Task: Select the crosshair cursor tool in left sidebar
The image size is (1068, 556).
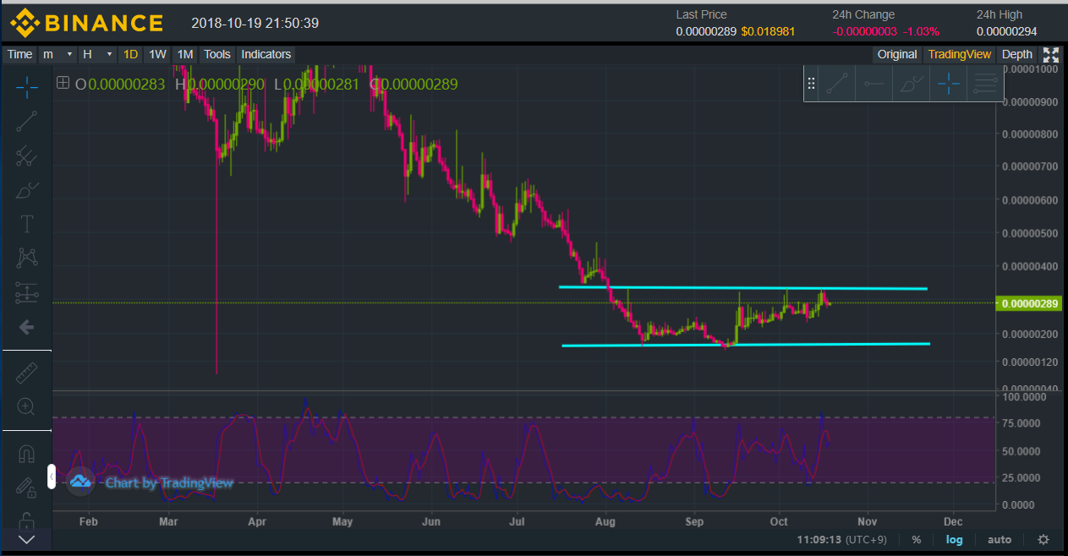Action: coord(26,86)
